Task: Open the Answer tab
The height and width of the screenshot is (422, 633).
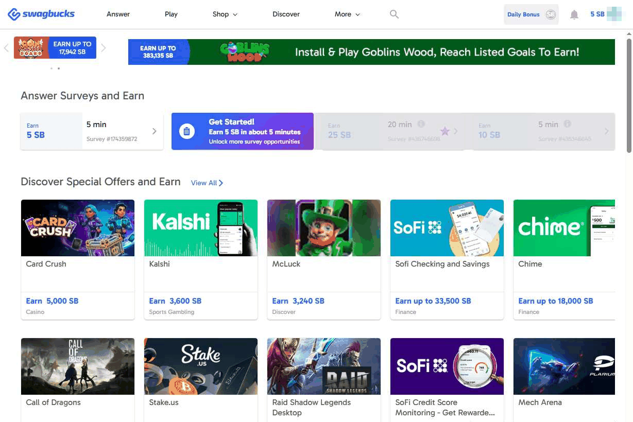Action: tap(118, 14)
